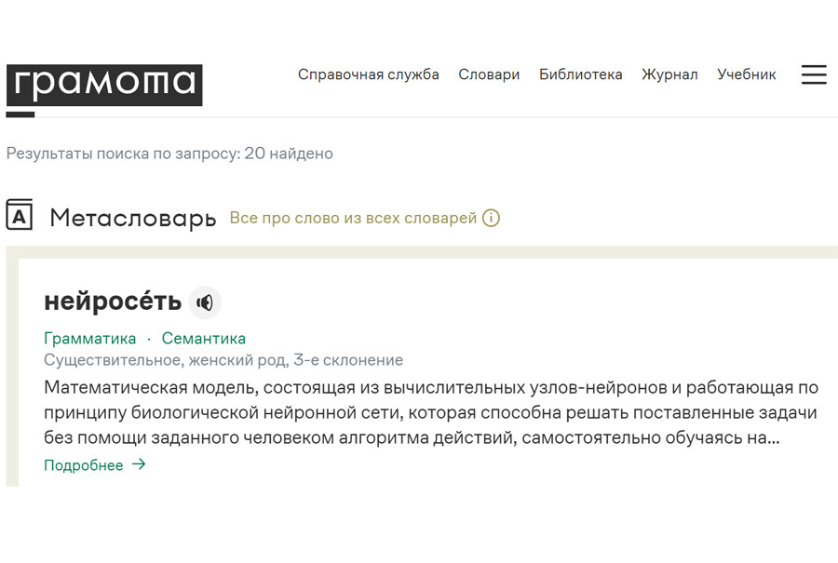Click the search results count text

(x=169, y=154)
